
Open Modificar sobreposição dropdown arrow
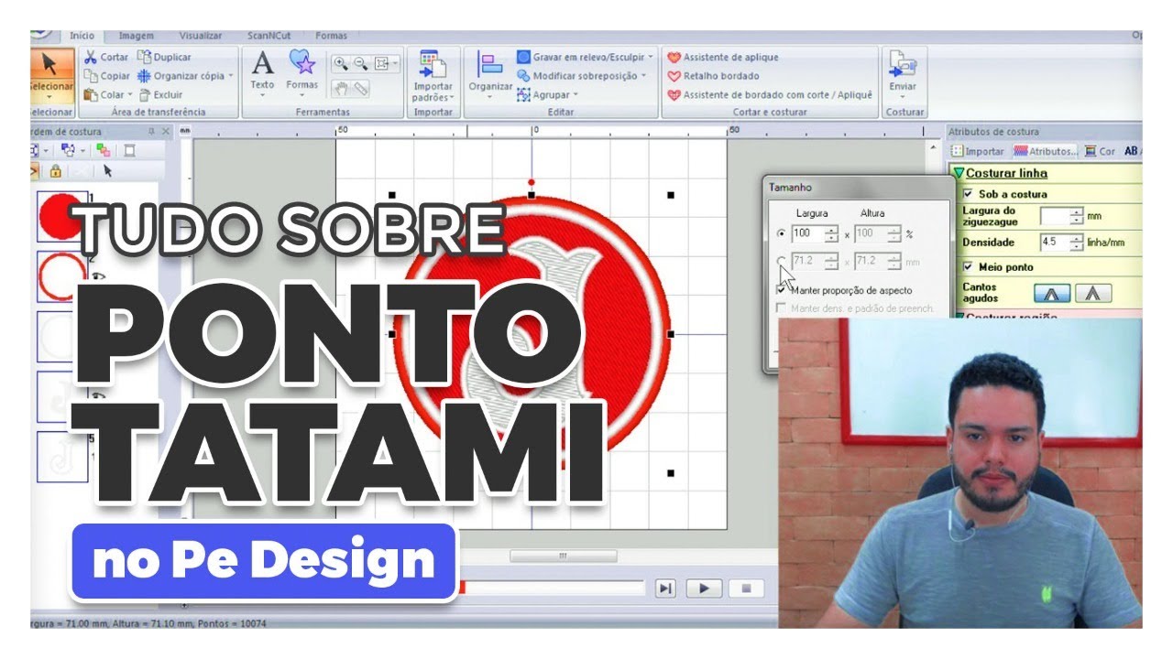[x=644, y=76]
